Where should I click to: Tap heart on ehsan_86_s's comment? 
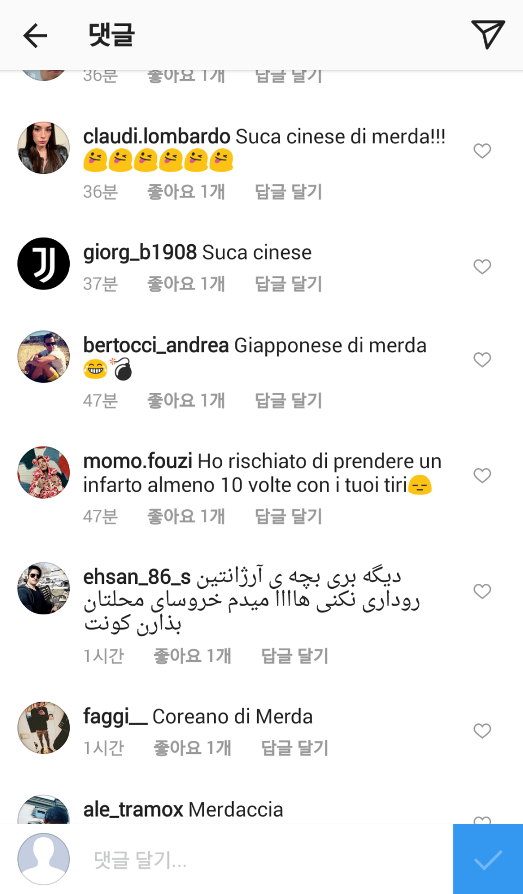coord(482,591)
